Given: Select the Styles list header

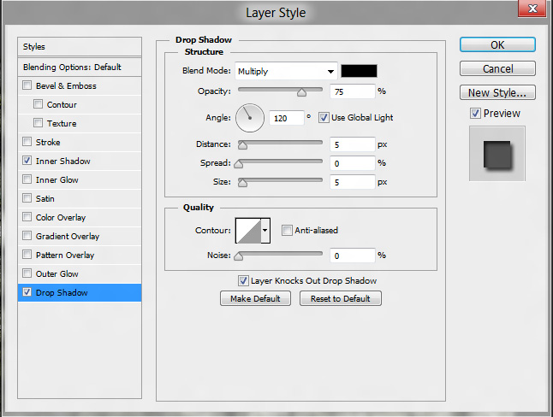Looking at the screenshot, I should [x=80, y=46].
